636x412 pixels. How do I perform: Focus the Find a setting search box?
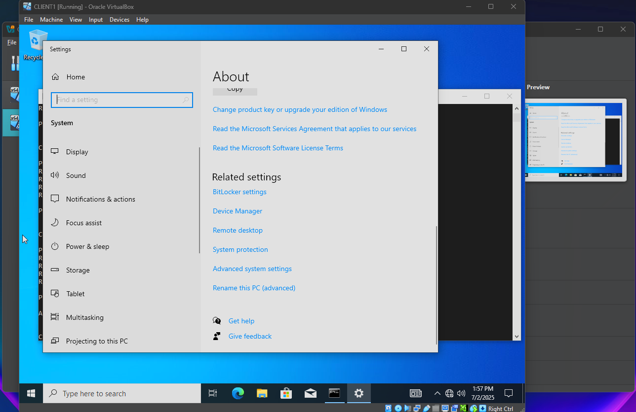[x=121, y=100]
